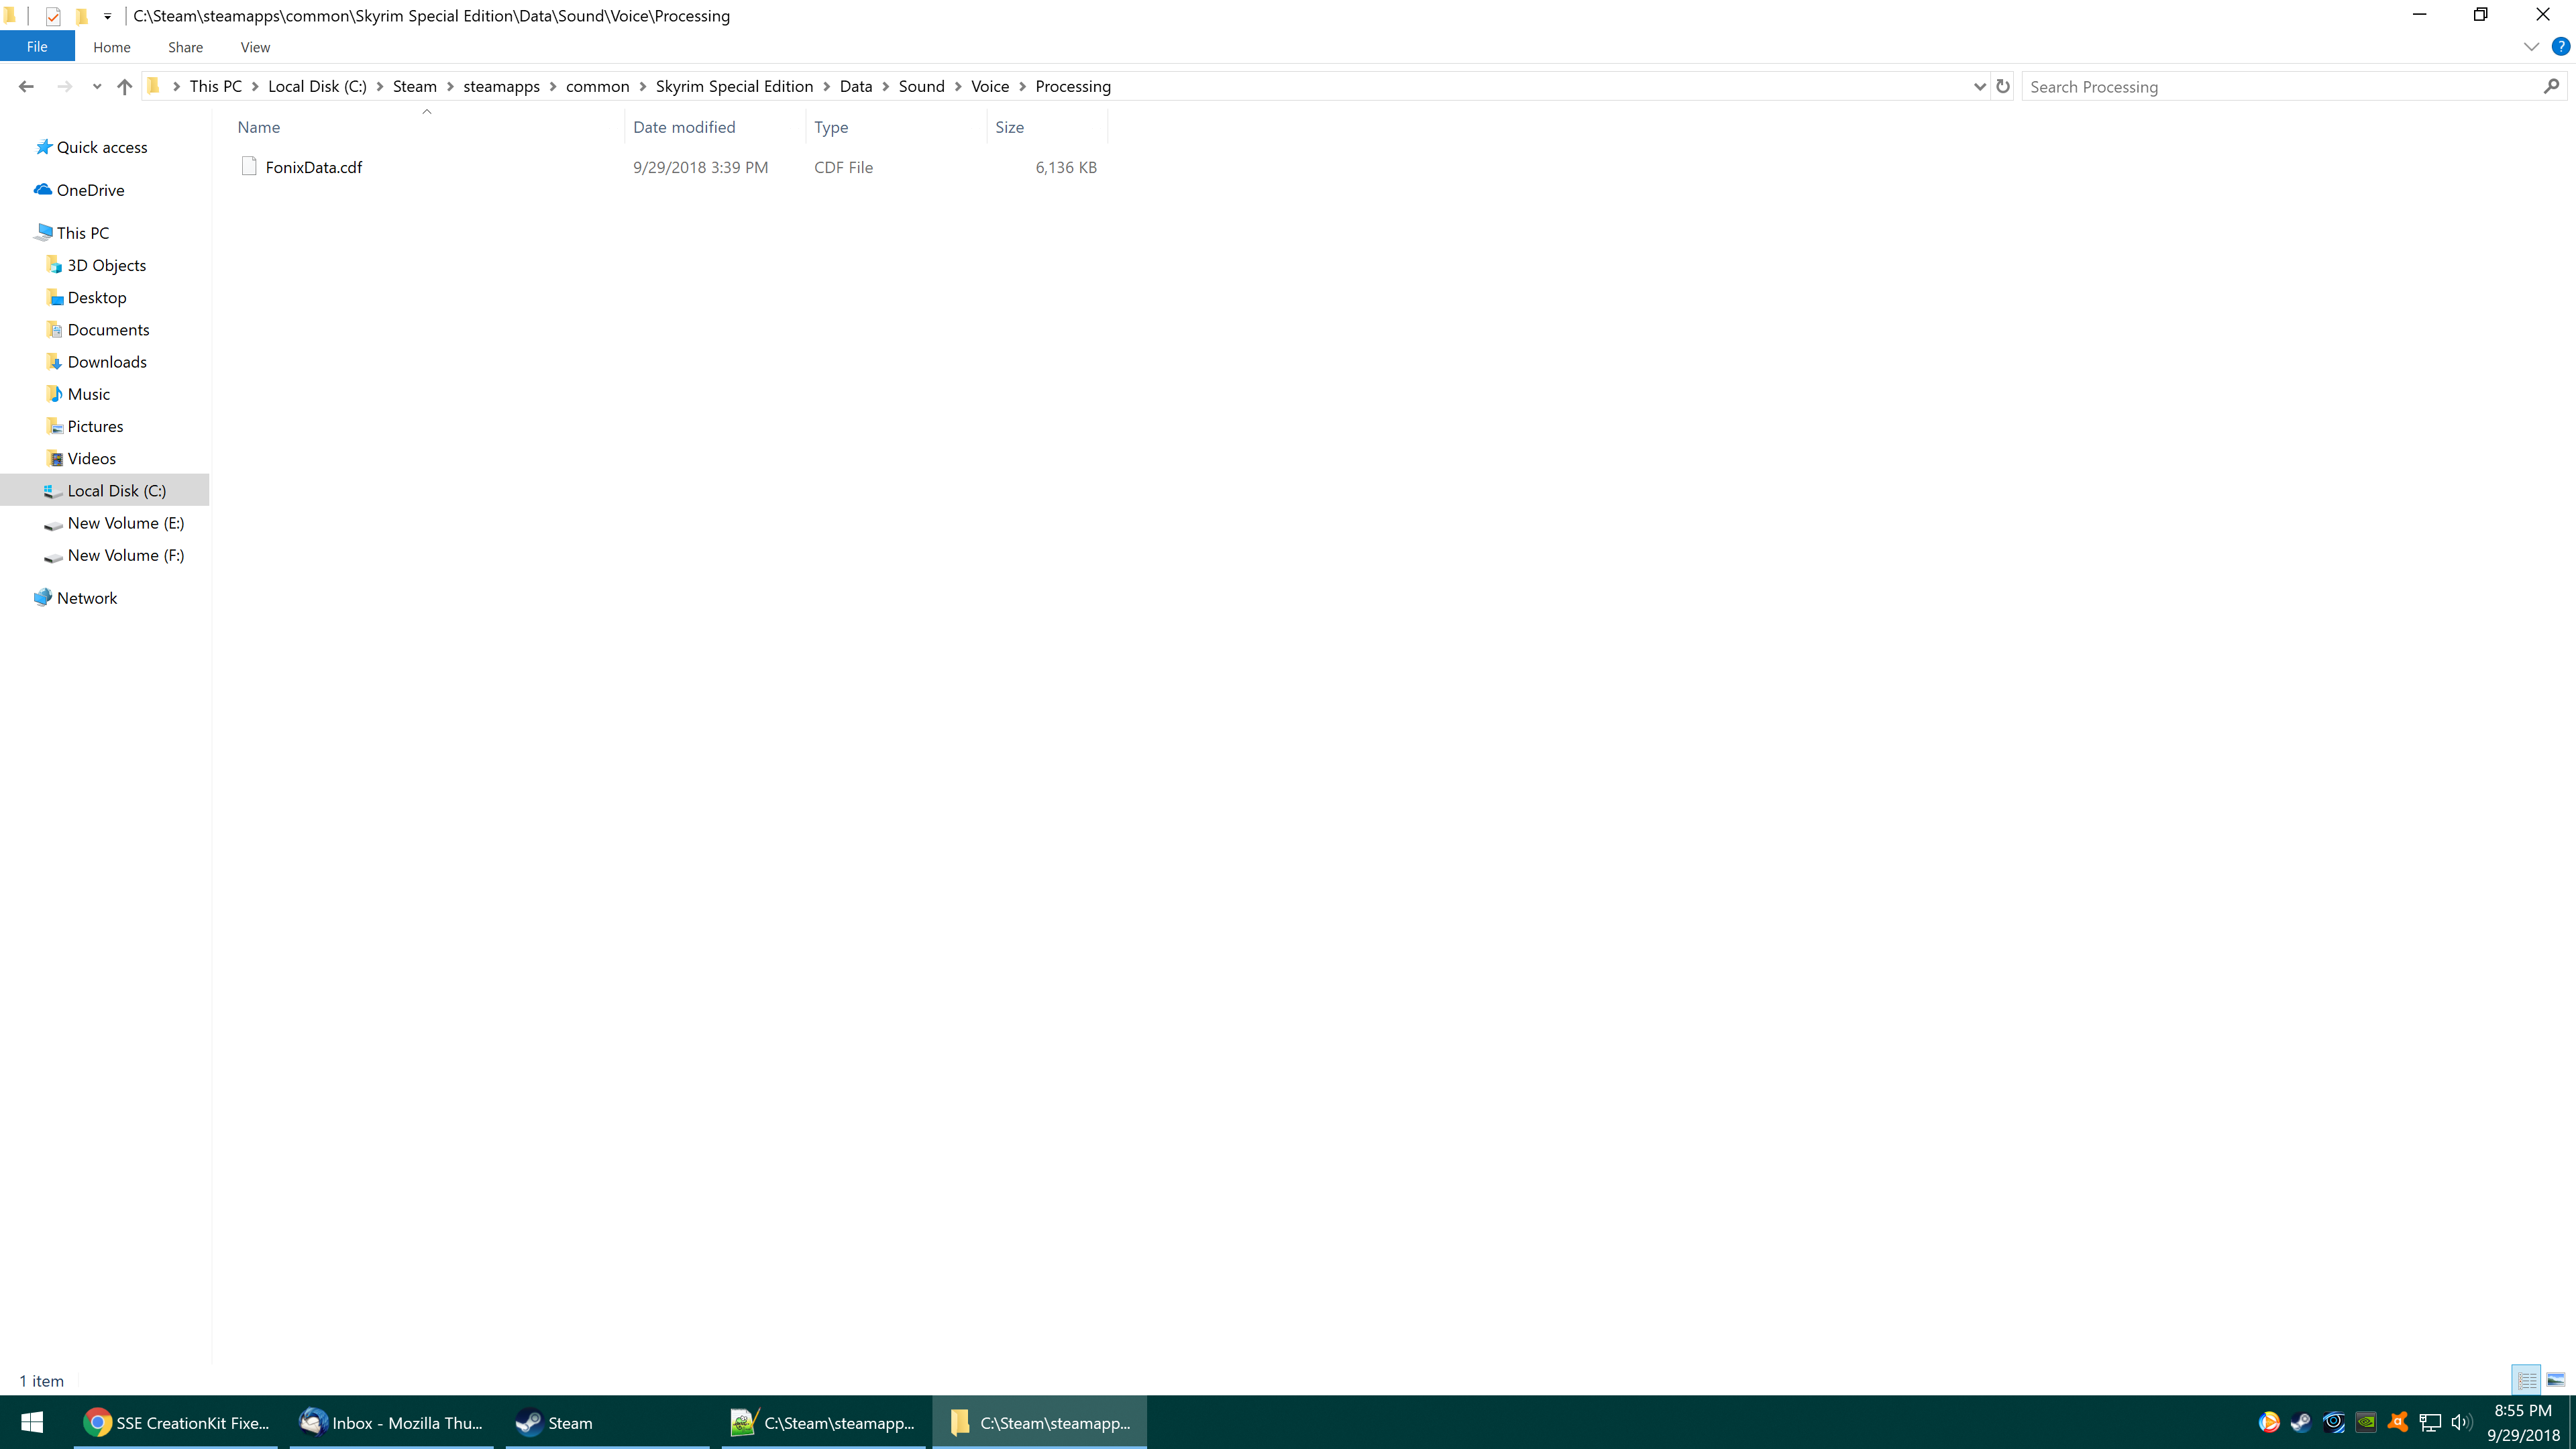This screenshot has height=1449, width=2576.
Task: Open the address bar history dropdown
Action: [x=1979, y=87]
